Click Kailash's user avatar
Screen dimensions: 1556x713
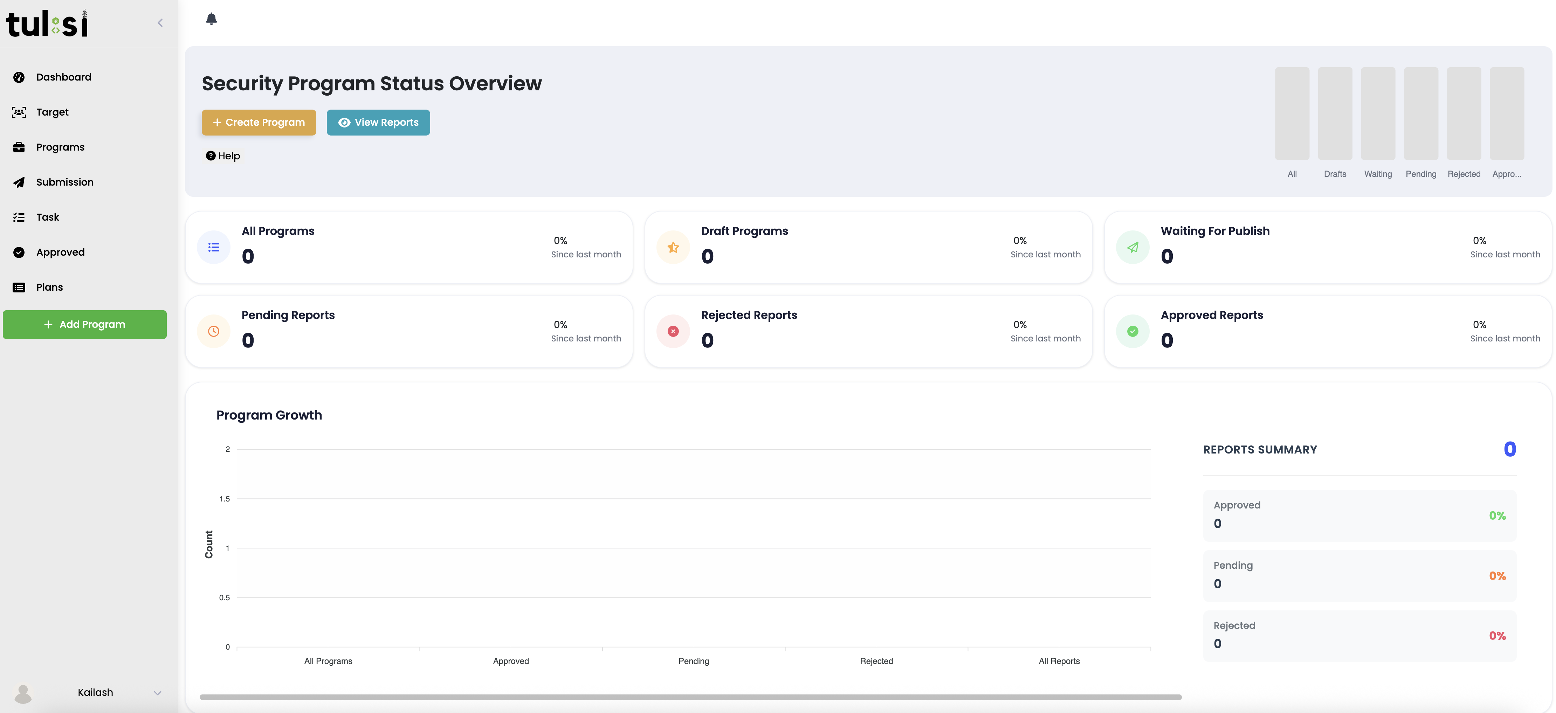pyautogui.click(x=23, y=693)
